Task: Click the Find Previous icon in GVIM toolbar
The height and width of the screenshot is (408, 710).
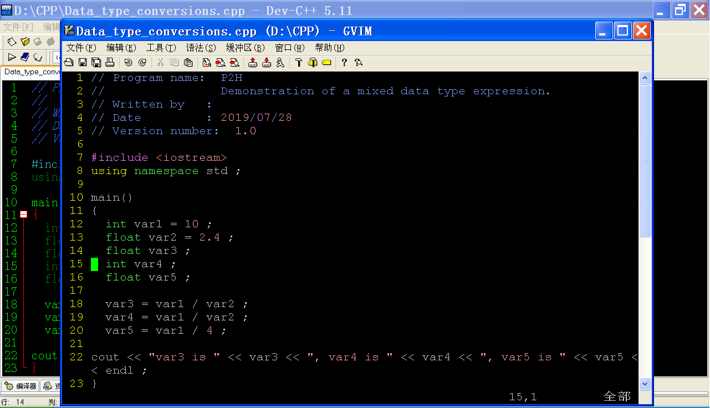Action: point(234,63)
